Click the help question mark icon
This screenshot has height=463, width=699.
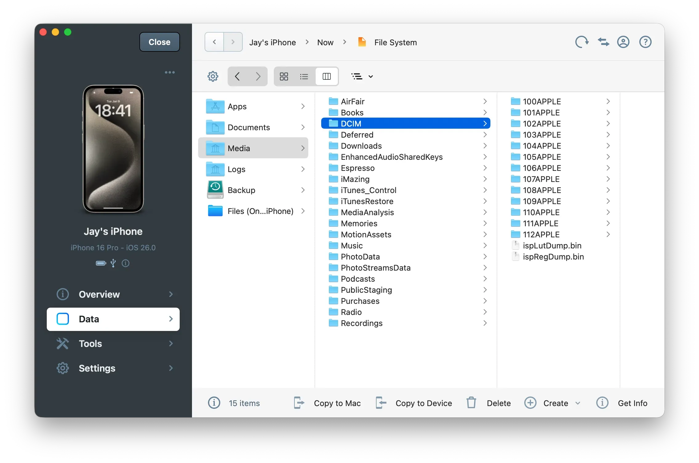(x=645, y=42)
